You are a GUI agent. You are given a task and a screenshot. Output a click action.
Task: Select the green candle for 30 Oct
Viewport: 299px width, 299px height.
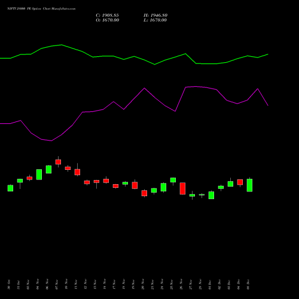click(10, 188)
